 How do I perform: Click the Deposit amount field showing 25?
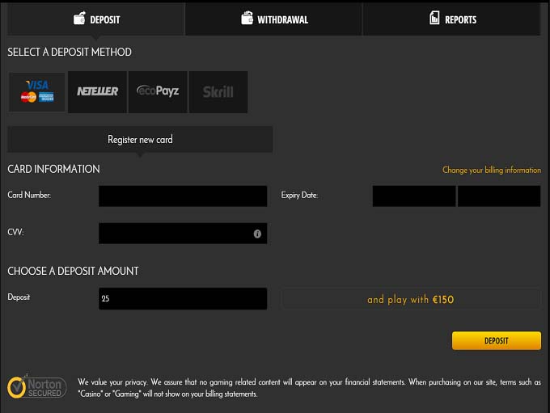(182, 298)
